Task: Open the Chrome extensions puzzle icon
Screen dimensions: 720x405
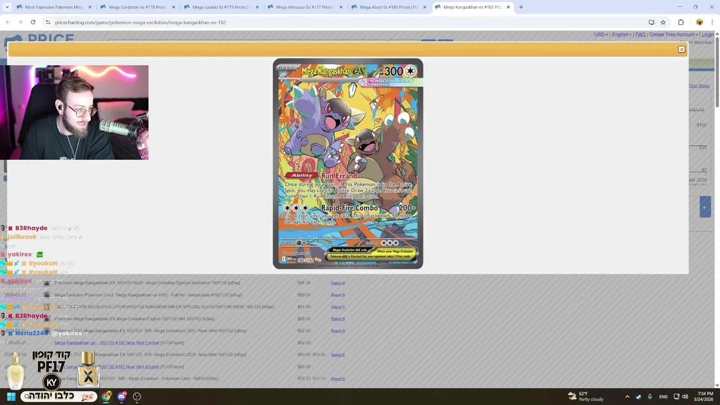Action: pos(681,22)
